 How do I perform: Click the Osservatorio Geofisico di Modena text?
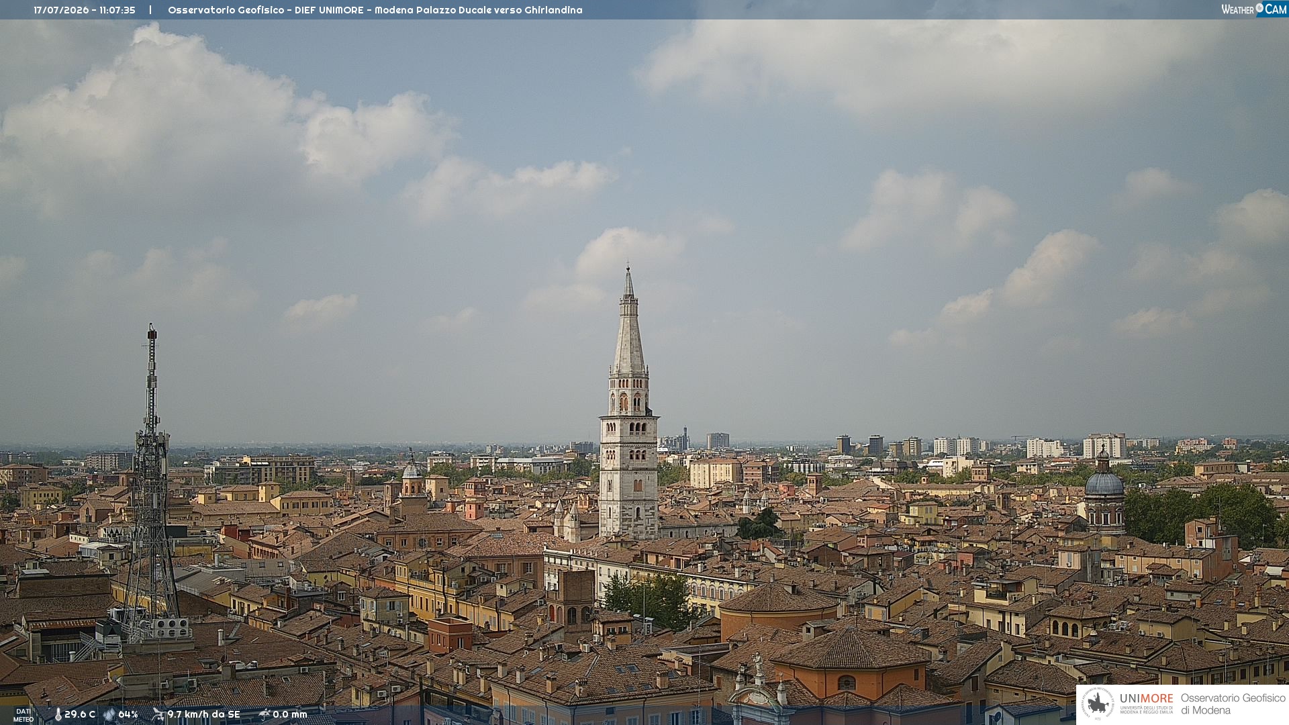tap(1233, 704)
